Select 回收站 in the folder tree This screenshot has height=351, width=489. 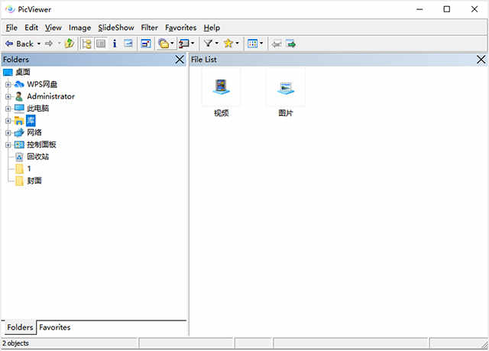coord(38,157)
